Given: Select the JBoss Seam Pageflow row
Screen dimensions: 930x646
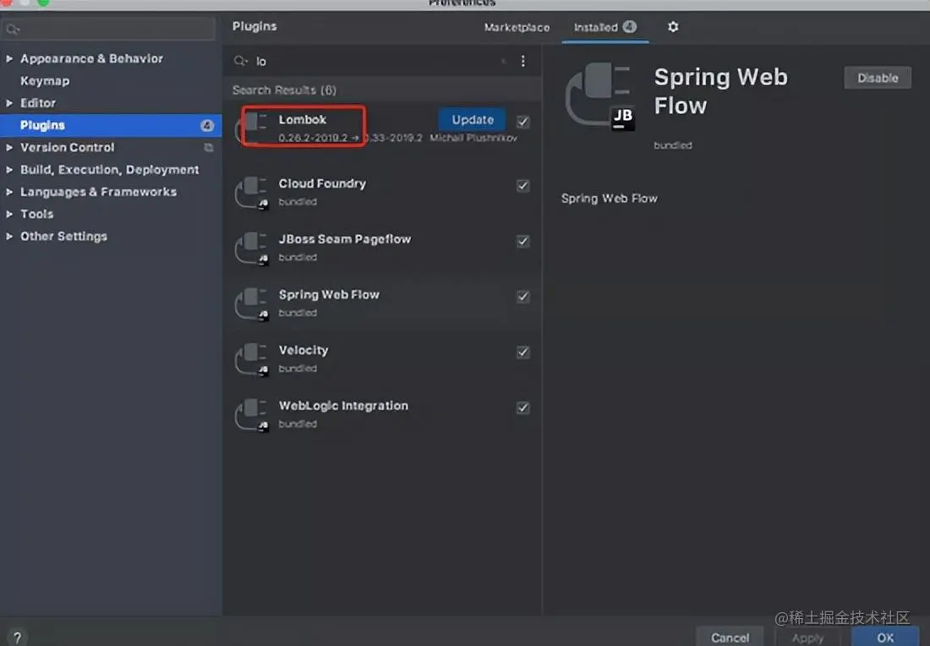Looking at the screenshot, I should point(382,248).
